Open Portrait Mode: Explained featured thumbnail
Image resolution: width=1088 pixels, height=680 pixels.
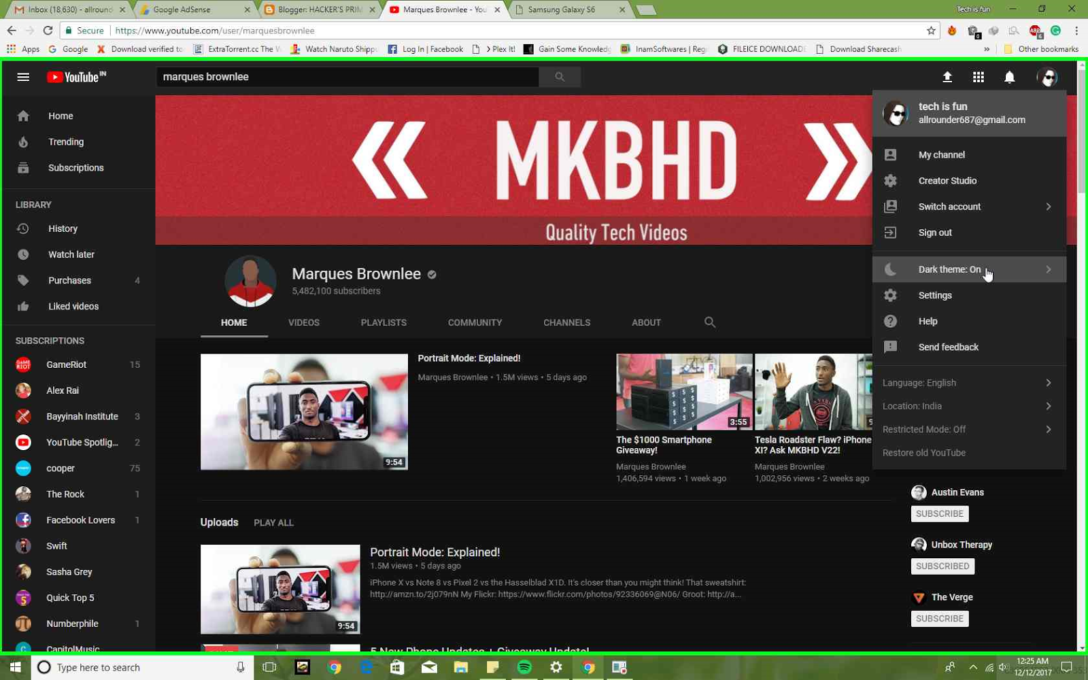[304, 411]
